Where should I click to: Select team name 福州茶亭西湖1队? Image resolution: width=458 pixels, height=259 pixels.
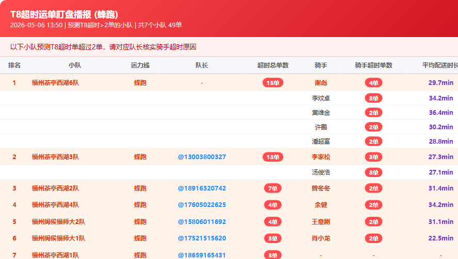click(55, 255)
